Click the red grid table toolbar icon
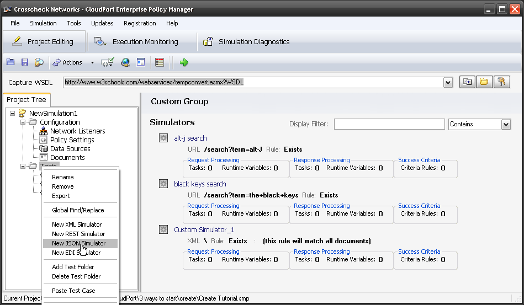 (160, 62)
